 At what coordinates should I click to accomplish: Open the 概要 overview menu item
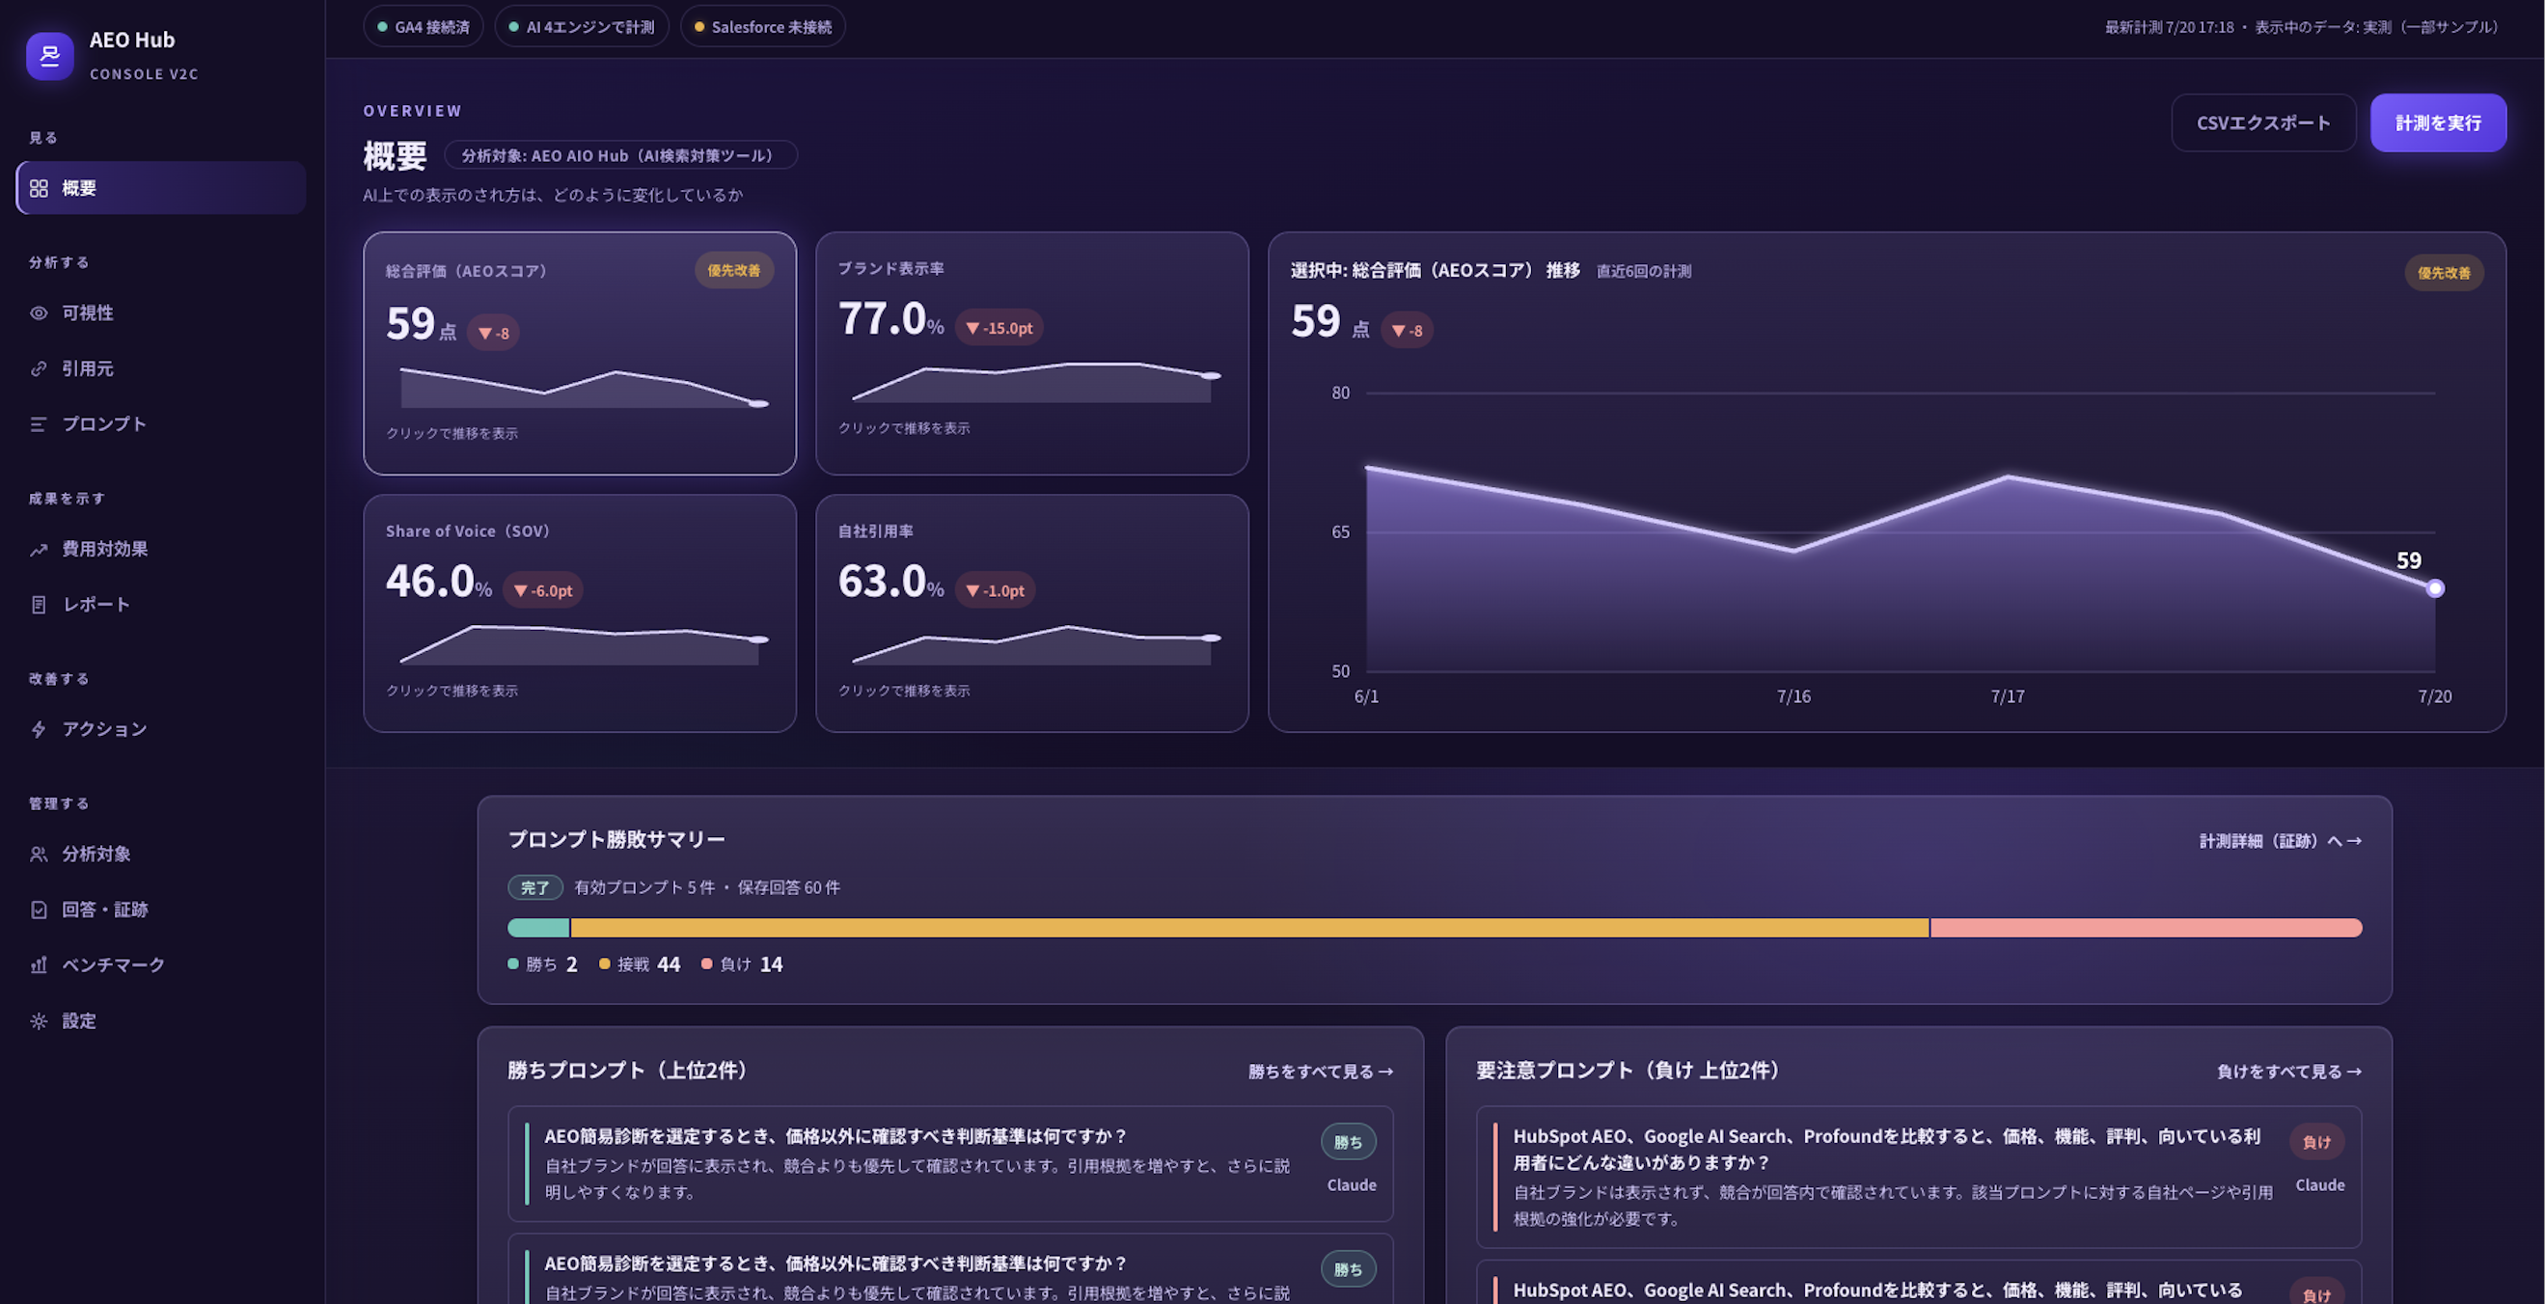point(161,188)
